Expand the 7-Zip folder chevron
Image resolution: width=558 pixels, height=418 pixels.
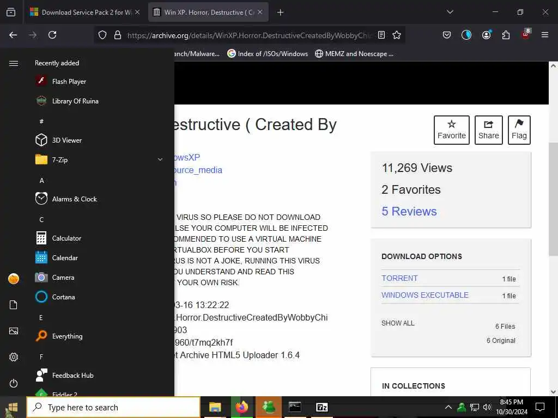(x=160, y=159)
